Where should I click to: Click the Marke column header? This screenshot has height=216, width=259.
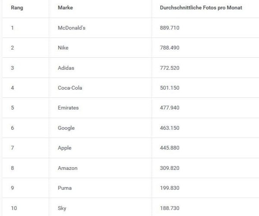[x=65, y=8]
